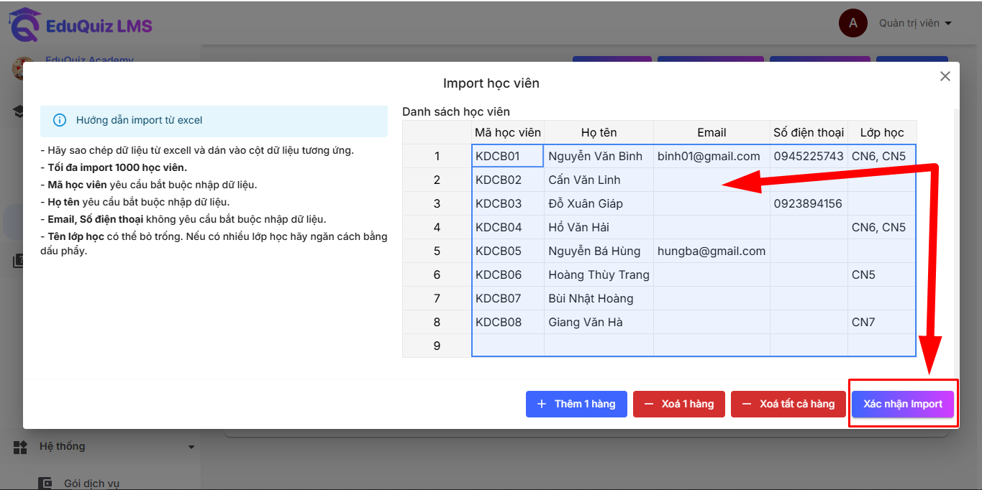The image size is (982, 490).
Task: Click the hungba@gmail.com email cell
Action: click(712, 251)
